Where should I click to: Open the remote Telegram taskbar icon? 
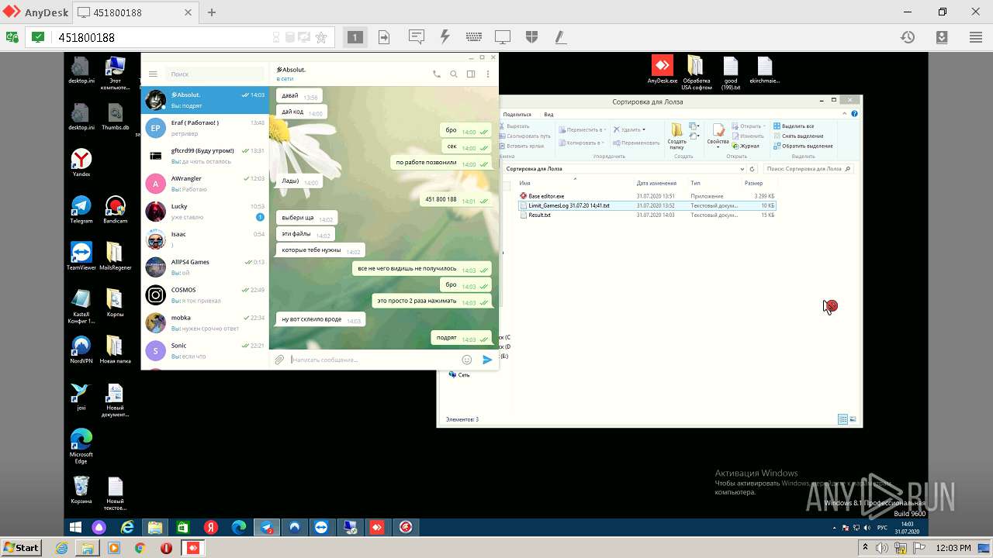pyautogui.click(x=267, y=527)
